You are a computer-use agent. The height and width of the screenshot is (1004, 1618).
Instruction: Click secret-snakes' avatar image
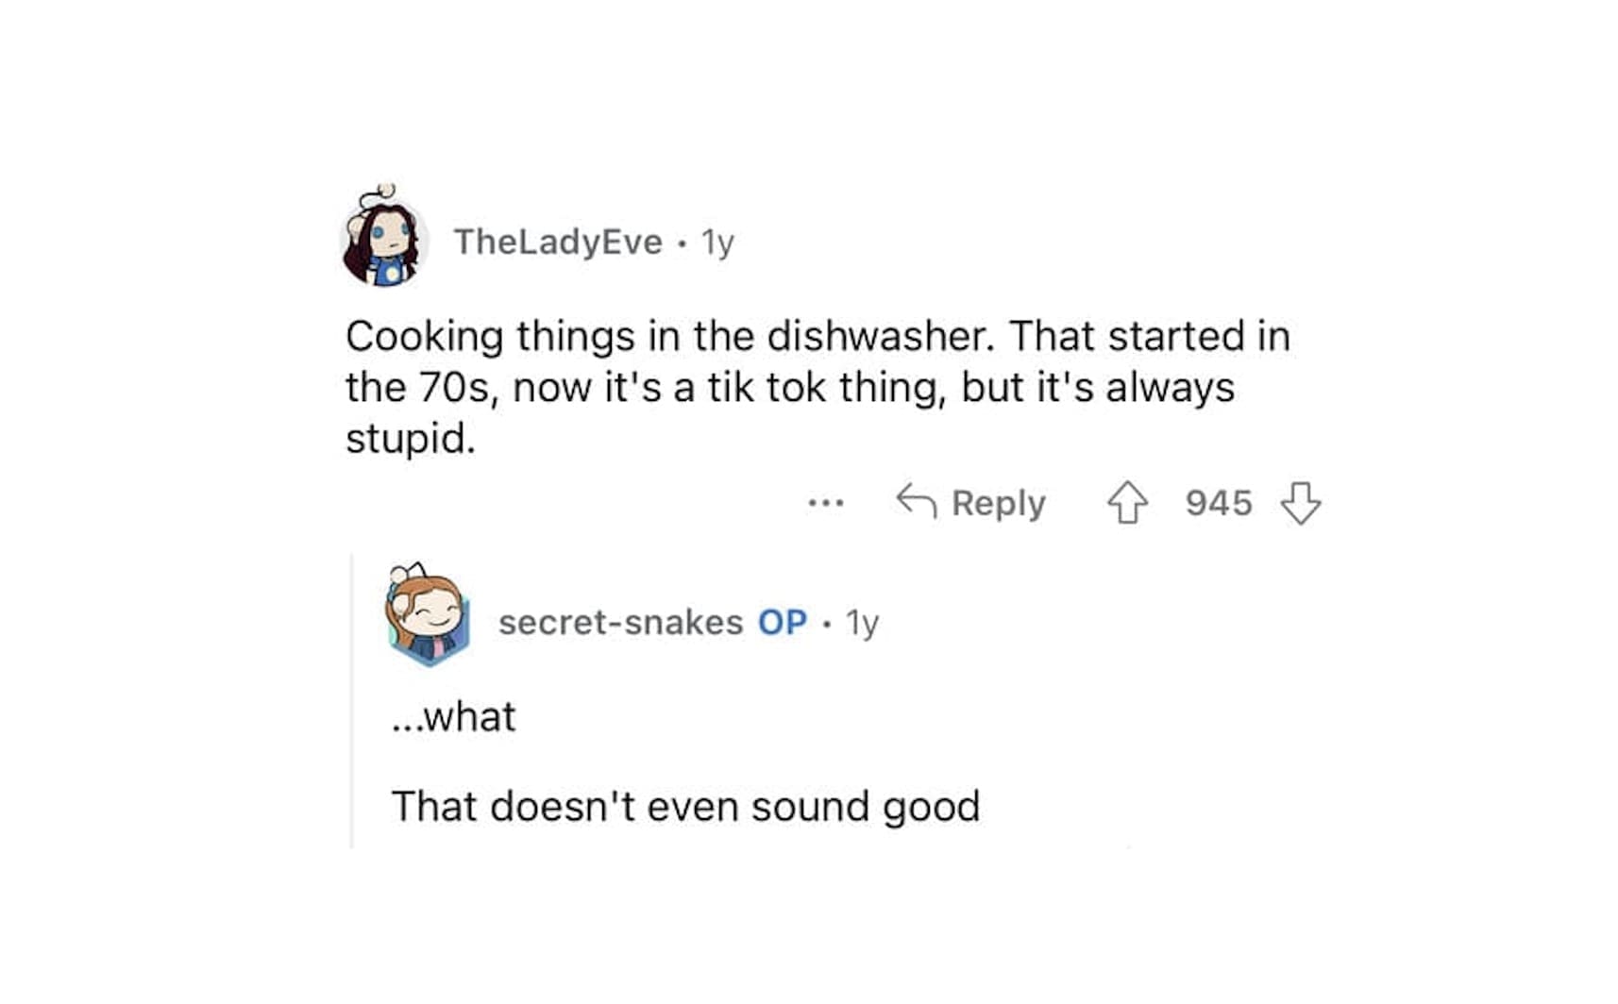(428, 616)
